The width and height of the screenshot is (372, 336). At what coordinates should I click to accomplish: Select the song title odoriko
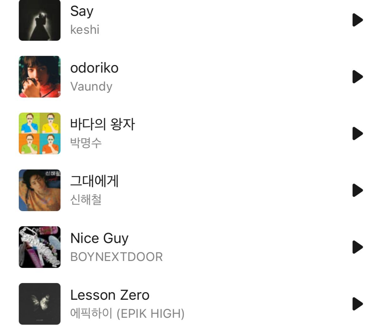click(95, 68)
